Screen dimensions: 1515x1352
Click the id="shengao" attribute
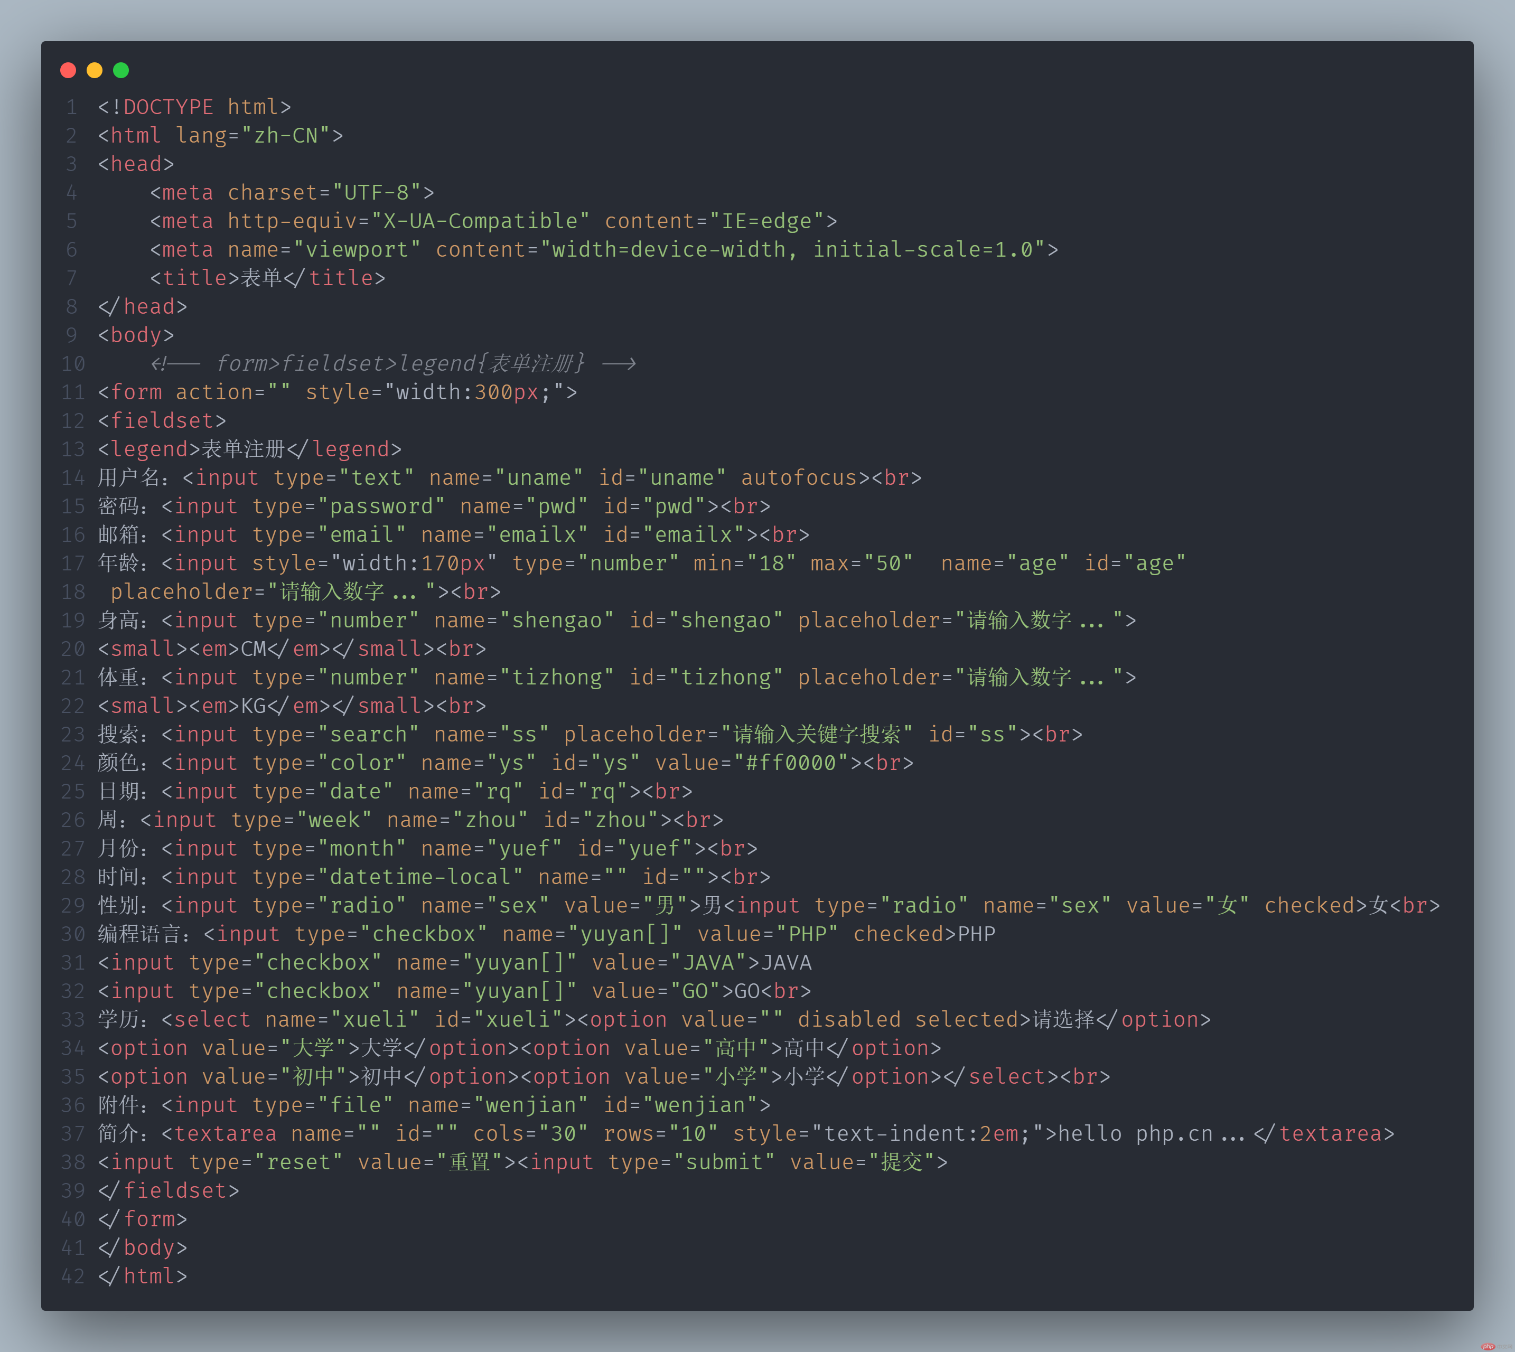[707, 621]
